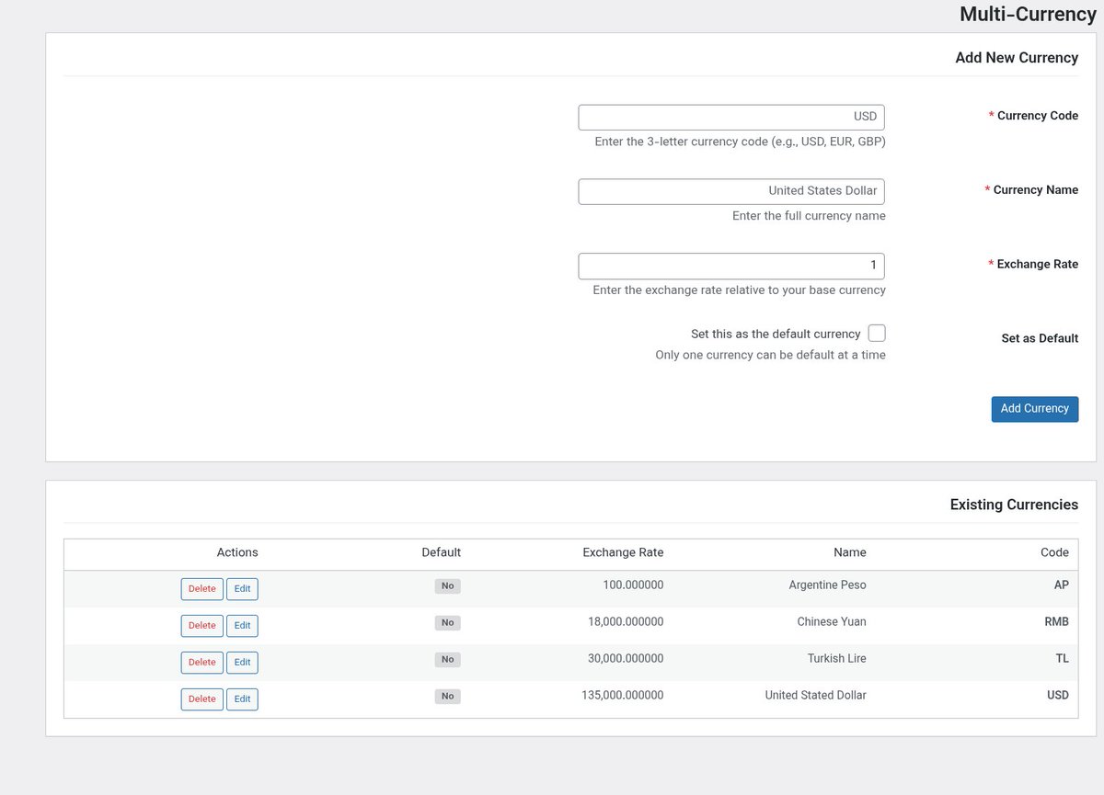Click the Multi-Currency page title
Viewport: 1104px width, 795px height.
1028,14
